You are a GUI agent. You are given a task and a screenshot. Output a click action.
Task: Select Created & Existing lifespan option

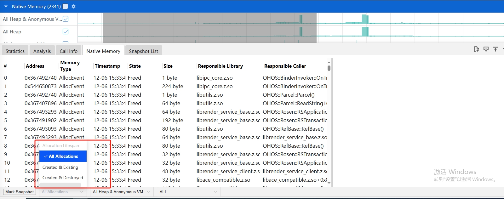pos(60,167)
